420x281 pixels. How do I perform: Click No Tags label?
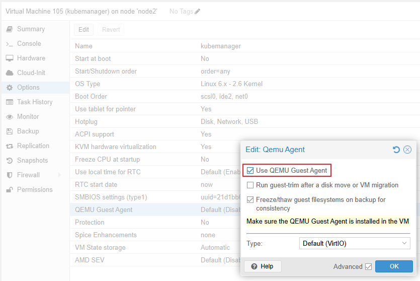pos(182,11)
